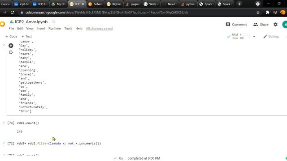Screen dimensions: 287x161
Task: Click the ICP2_Amar.ipynb notebook title
Action: 31,22
